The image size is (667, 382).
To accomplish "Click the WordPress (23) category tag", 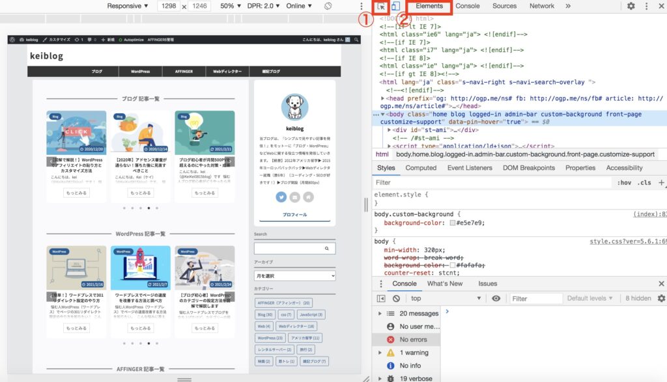I will click(x=270, y=338).
